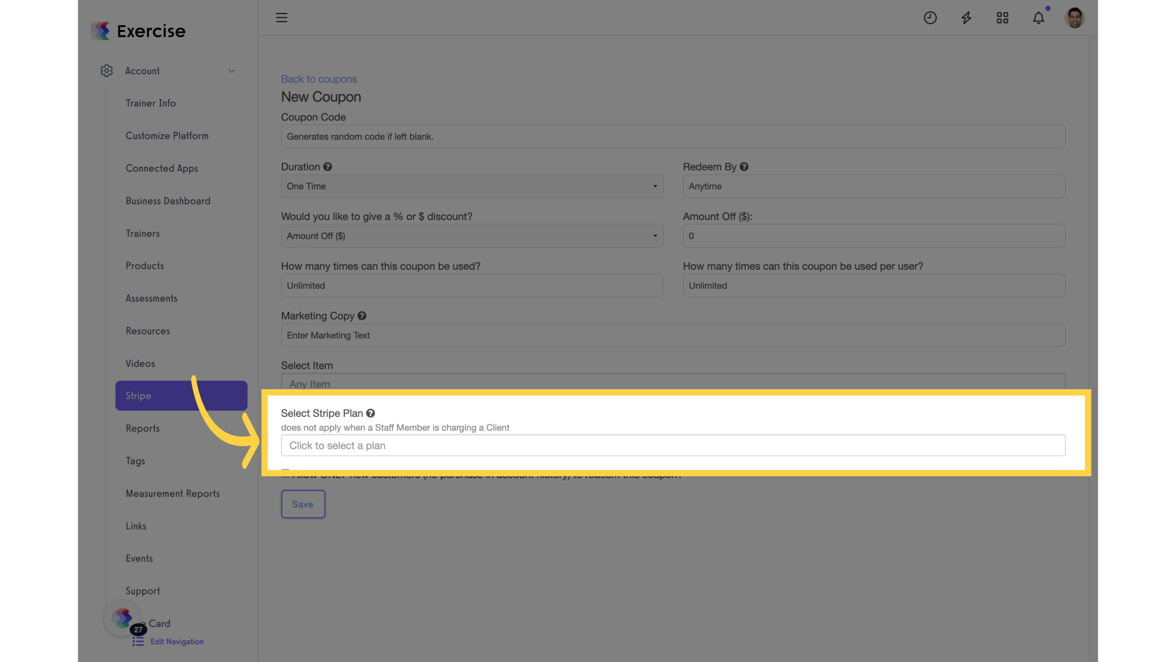Show the Select Stripe Plan help icon
Image resolution: width=1176 pixels, height=662 pixels.
[x=371, y=413]
